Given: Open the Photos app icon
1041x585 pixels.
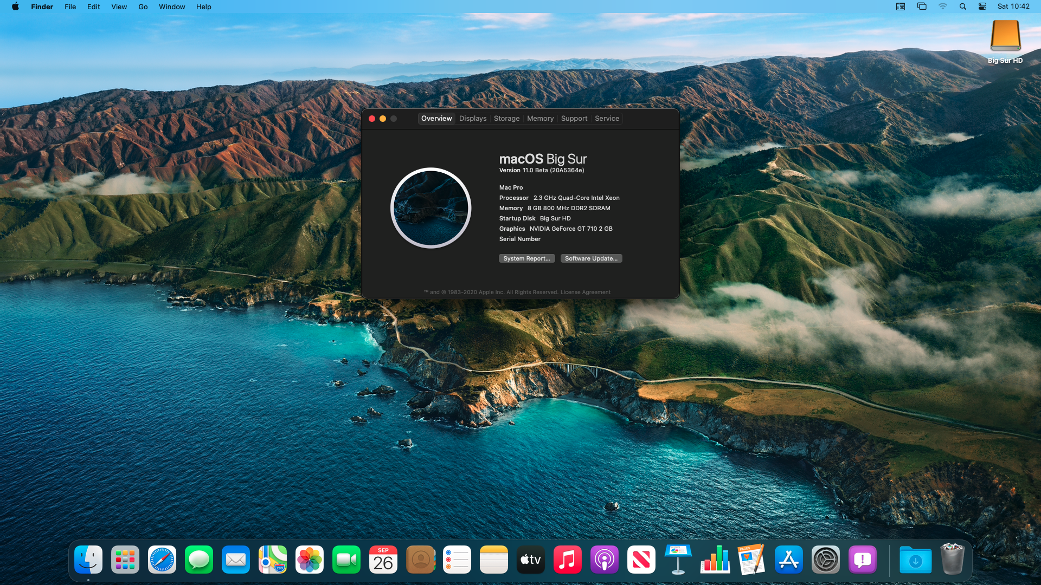Looking at the screenshot, I should (x=310, y=560).
